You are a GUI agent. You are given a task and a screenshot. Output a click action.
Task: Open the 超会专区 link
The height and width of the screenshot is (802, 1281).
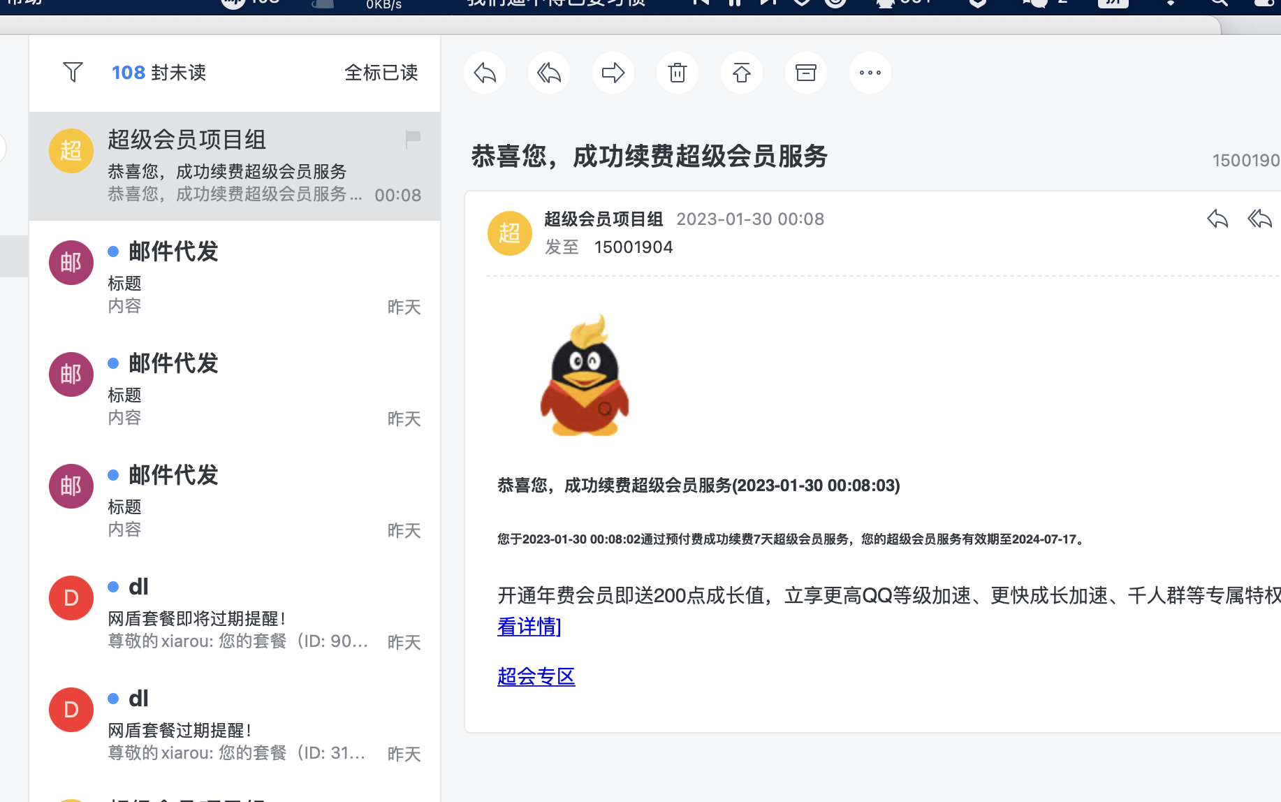pos(536,676)
